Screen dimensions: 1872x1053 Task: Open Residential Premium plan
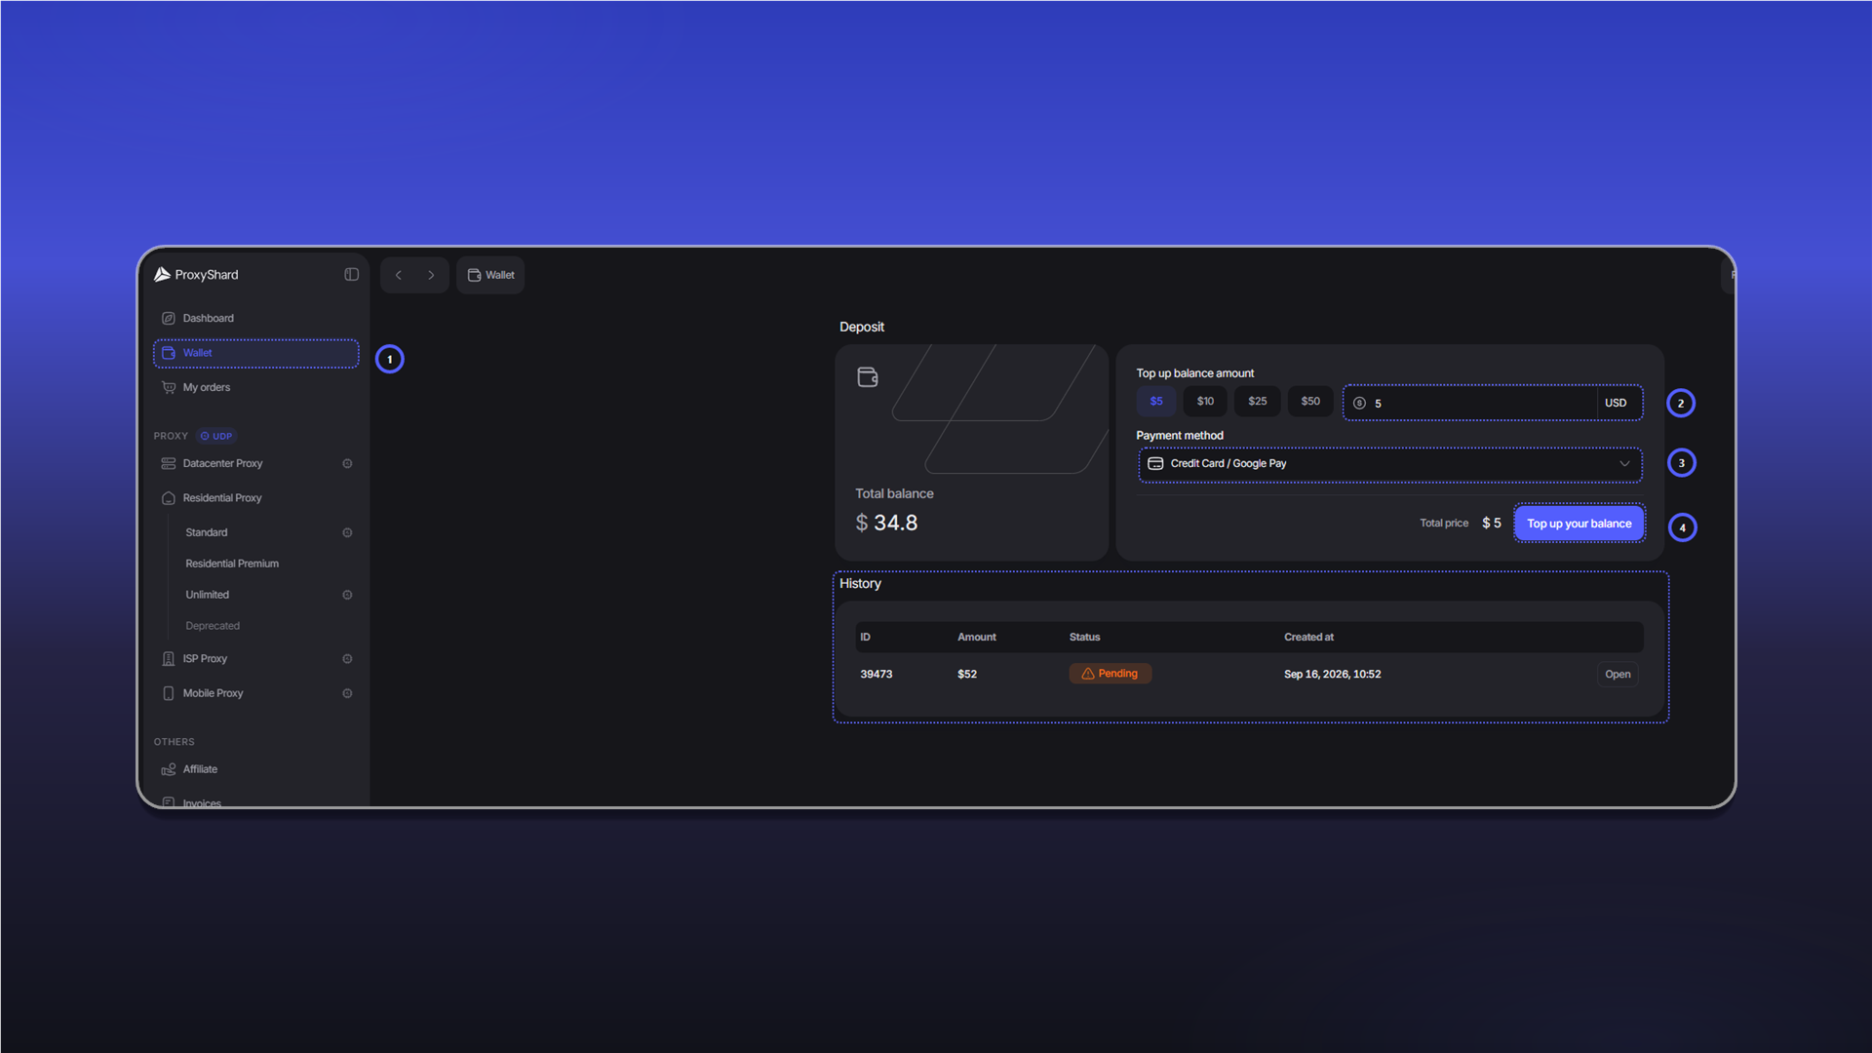click(232, 564)
